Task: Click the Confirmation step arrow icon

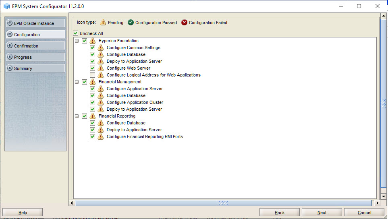Action: pyautogui.click(x=10, y=46)
